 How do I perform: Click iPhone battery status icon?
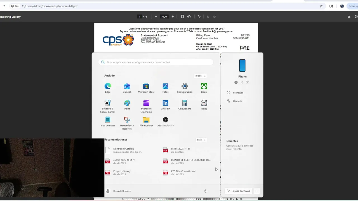pos(248,82)
